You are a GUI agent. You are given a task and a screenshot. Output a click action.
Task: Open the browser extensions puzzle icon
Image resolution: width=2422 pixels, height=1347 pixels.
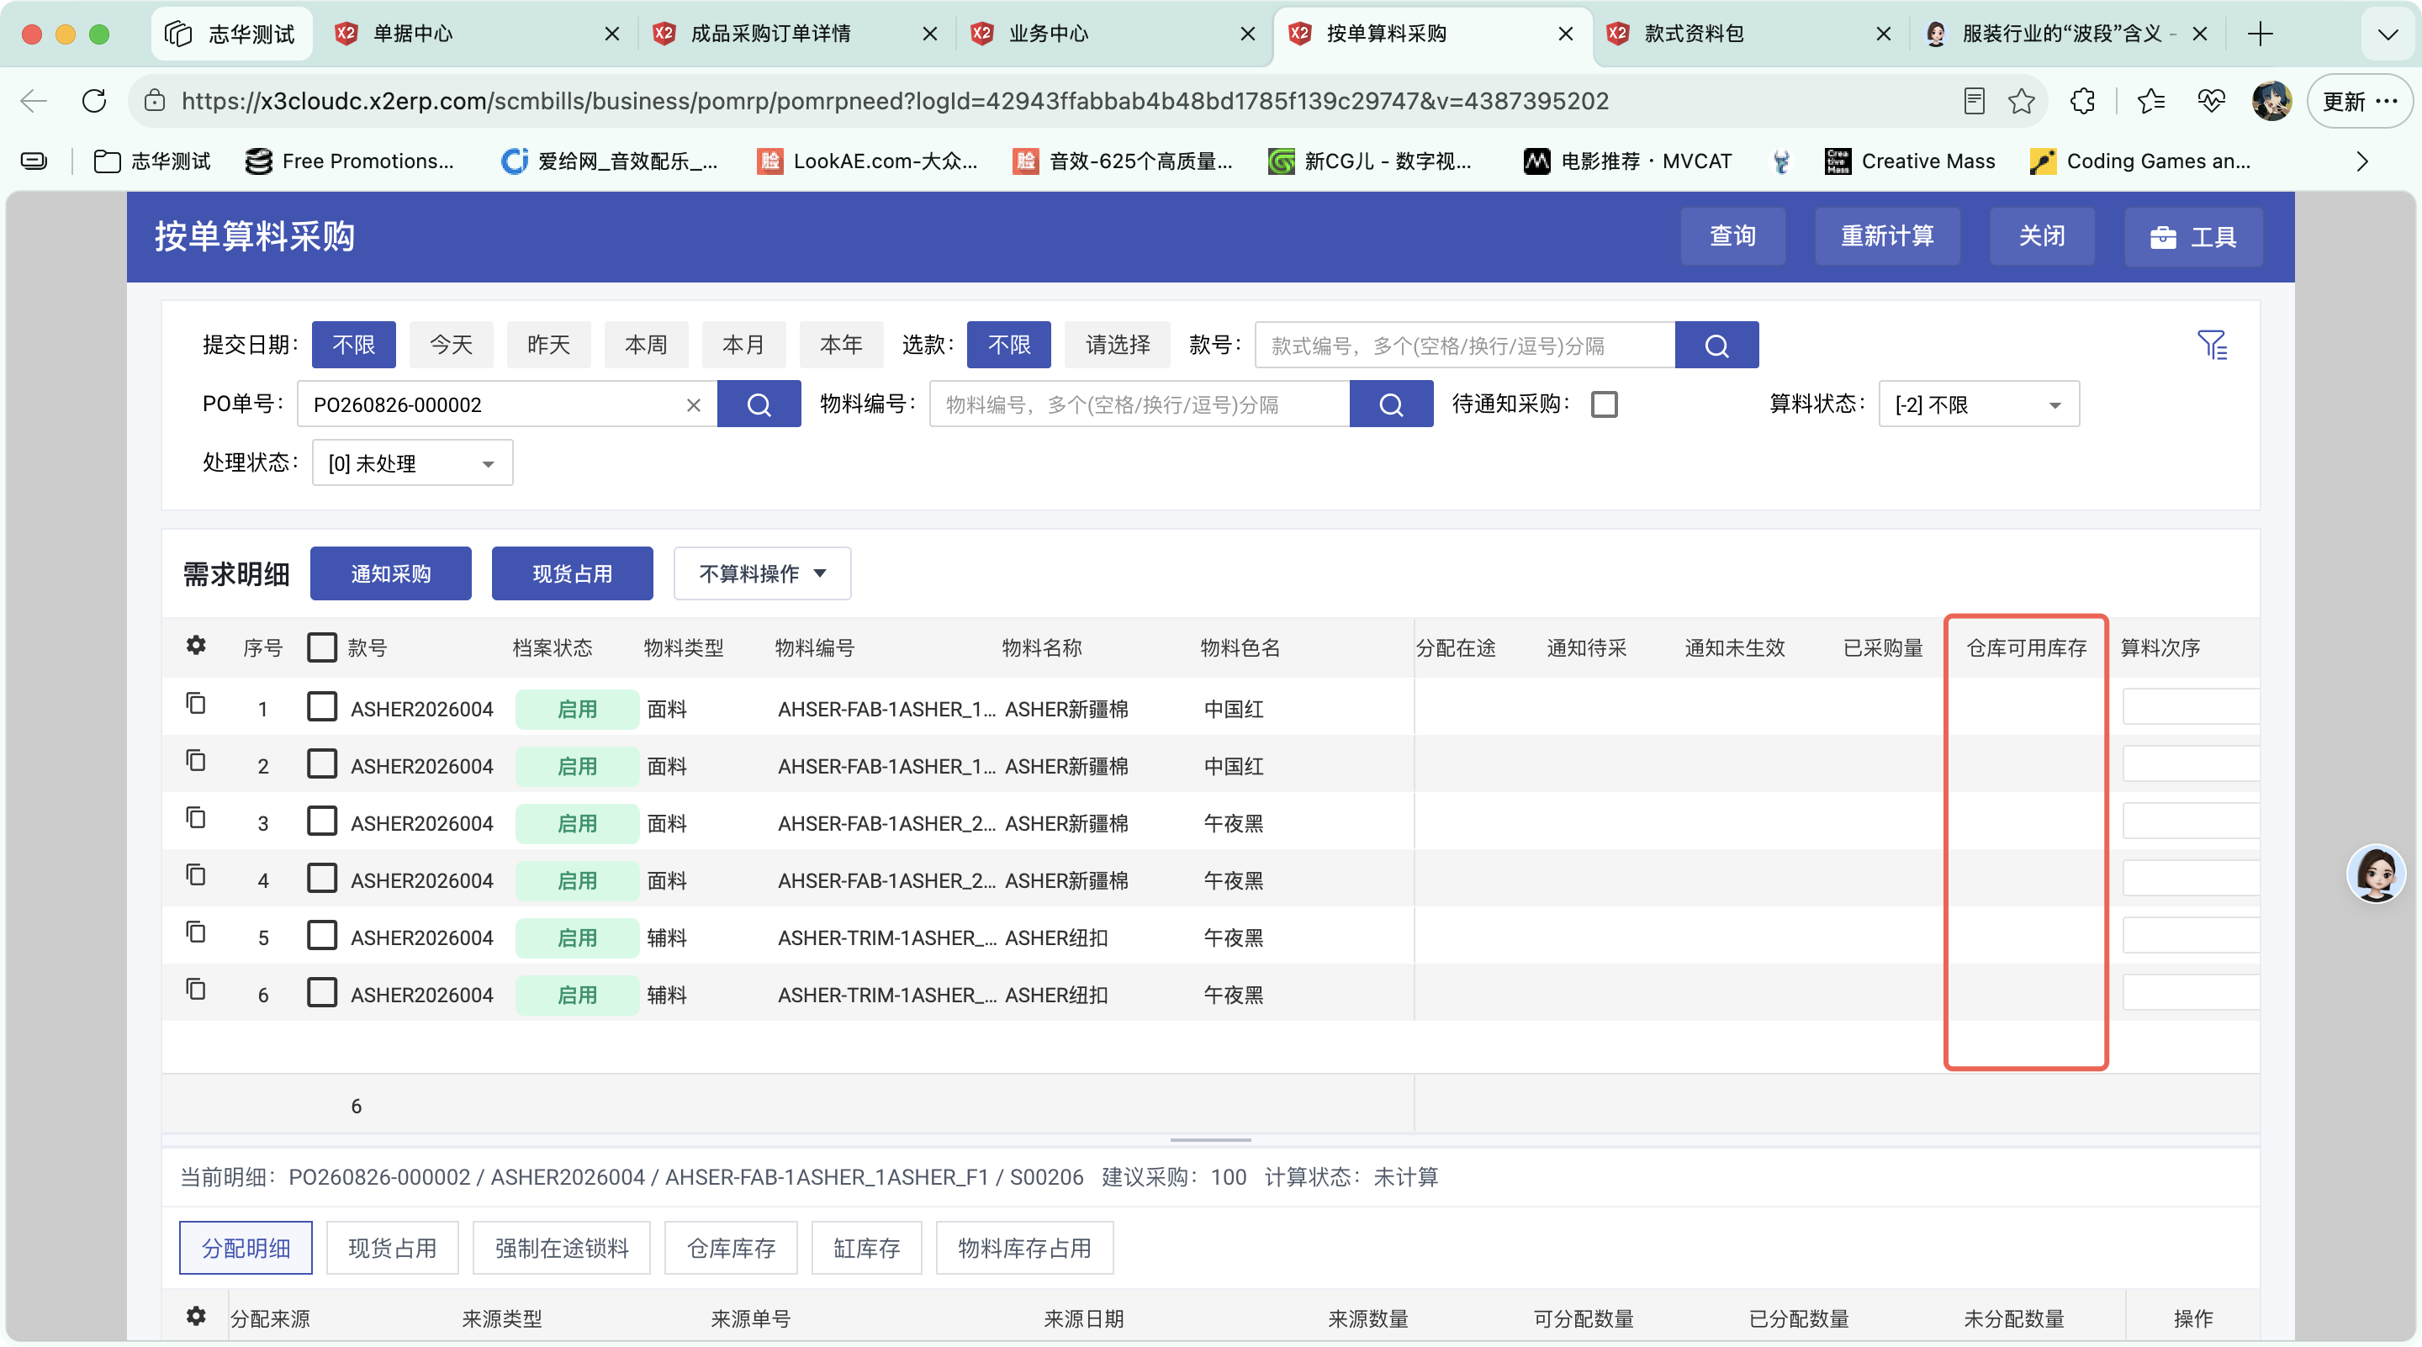point(2082,101)
